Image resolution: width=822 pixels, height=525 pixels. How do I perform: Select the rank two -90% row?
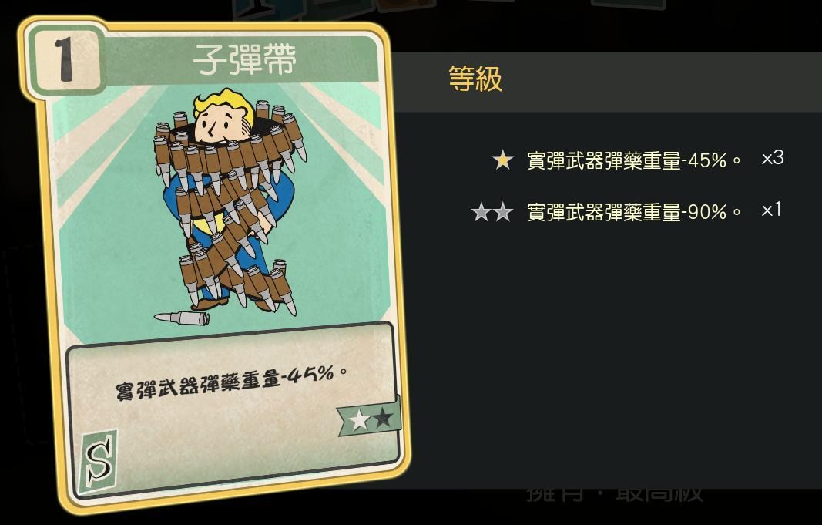[x=626, y=213]
